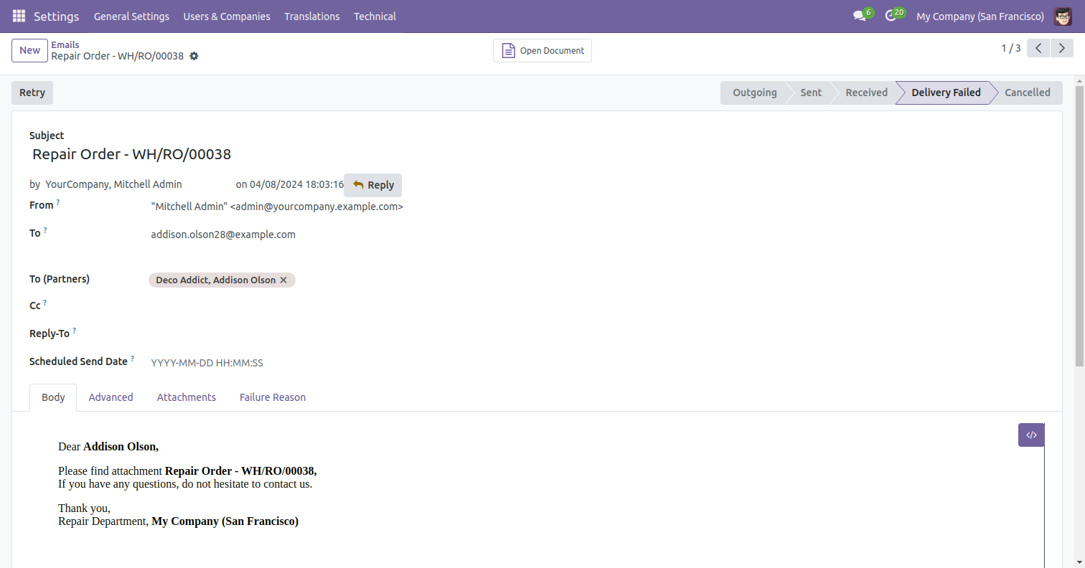Open Mitchell Admin user avatar menu
The image size is (1085, 568).
click(x=1063, y=16)
